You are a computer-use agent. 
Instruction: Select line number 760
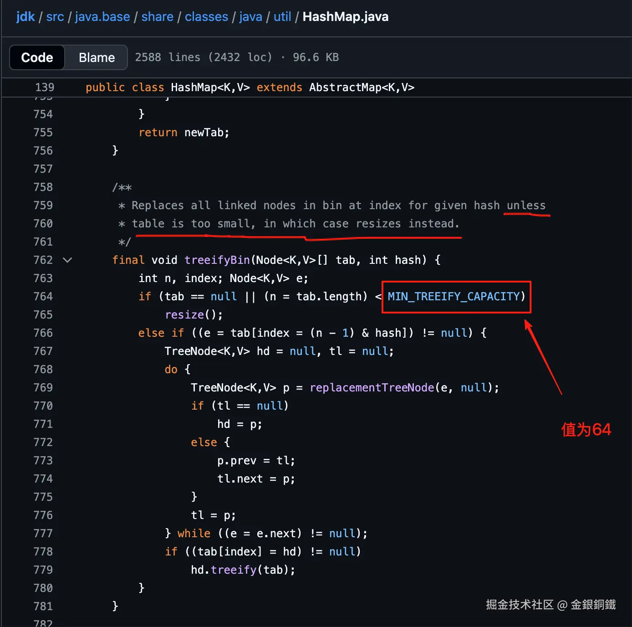tap(43, 224)
